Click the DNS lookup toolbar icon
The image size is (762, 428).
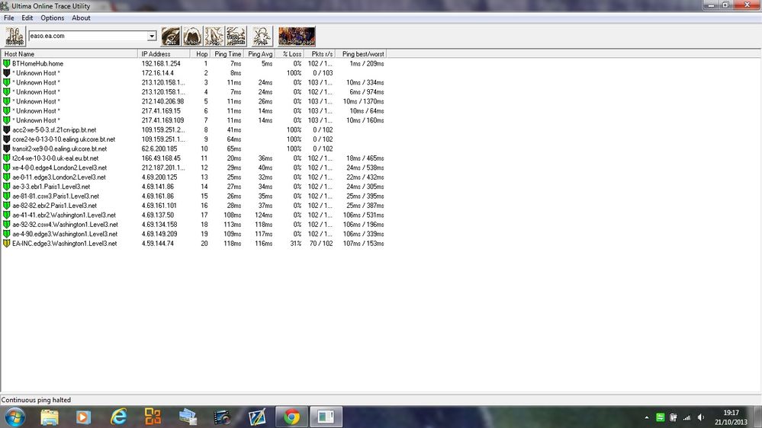pos(171,37)
